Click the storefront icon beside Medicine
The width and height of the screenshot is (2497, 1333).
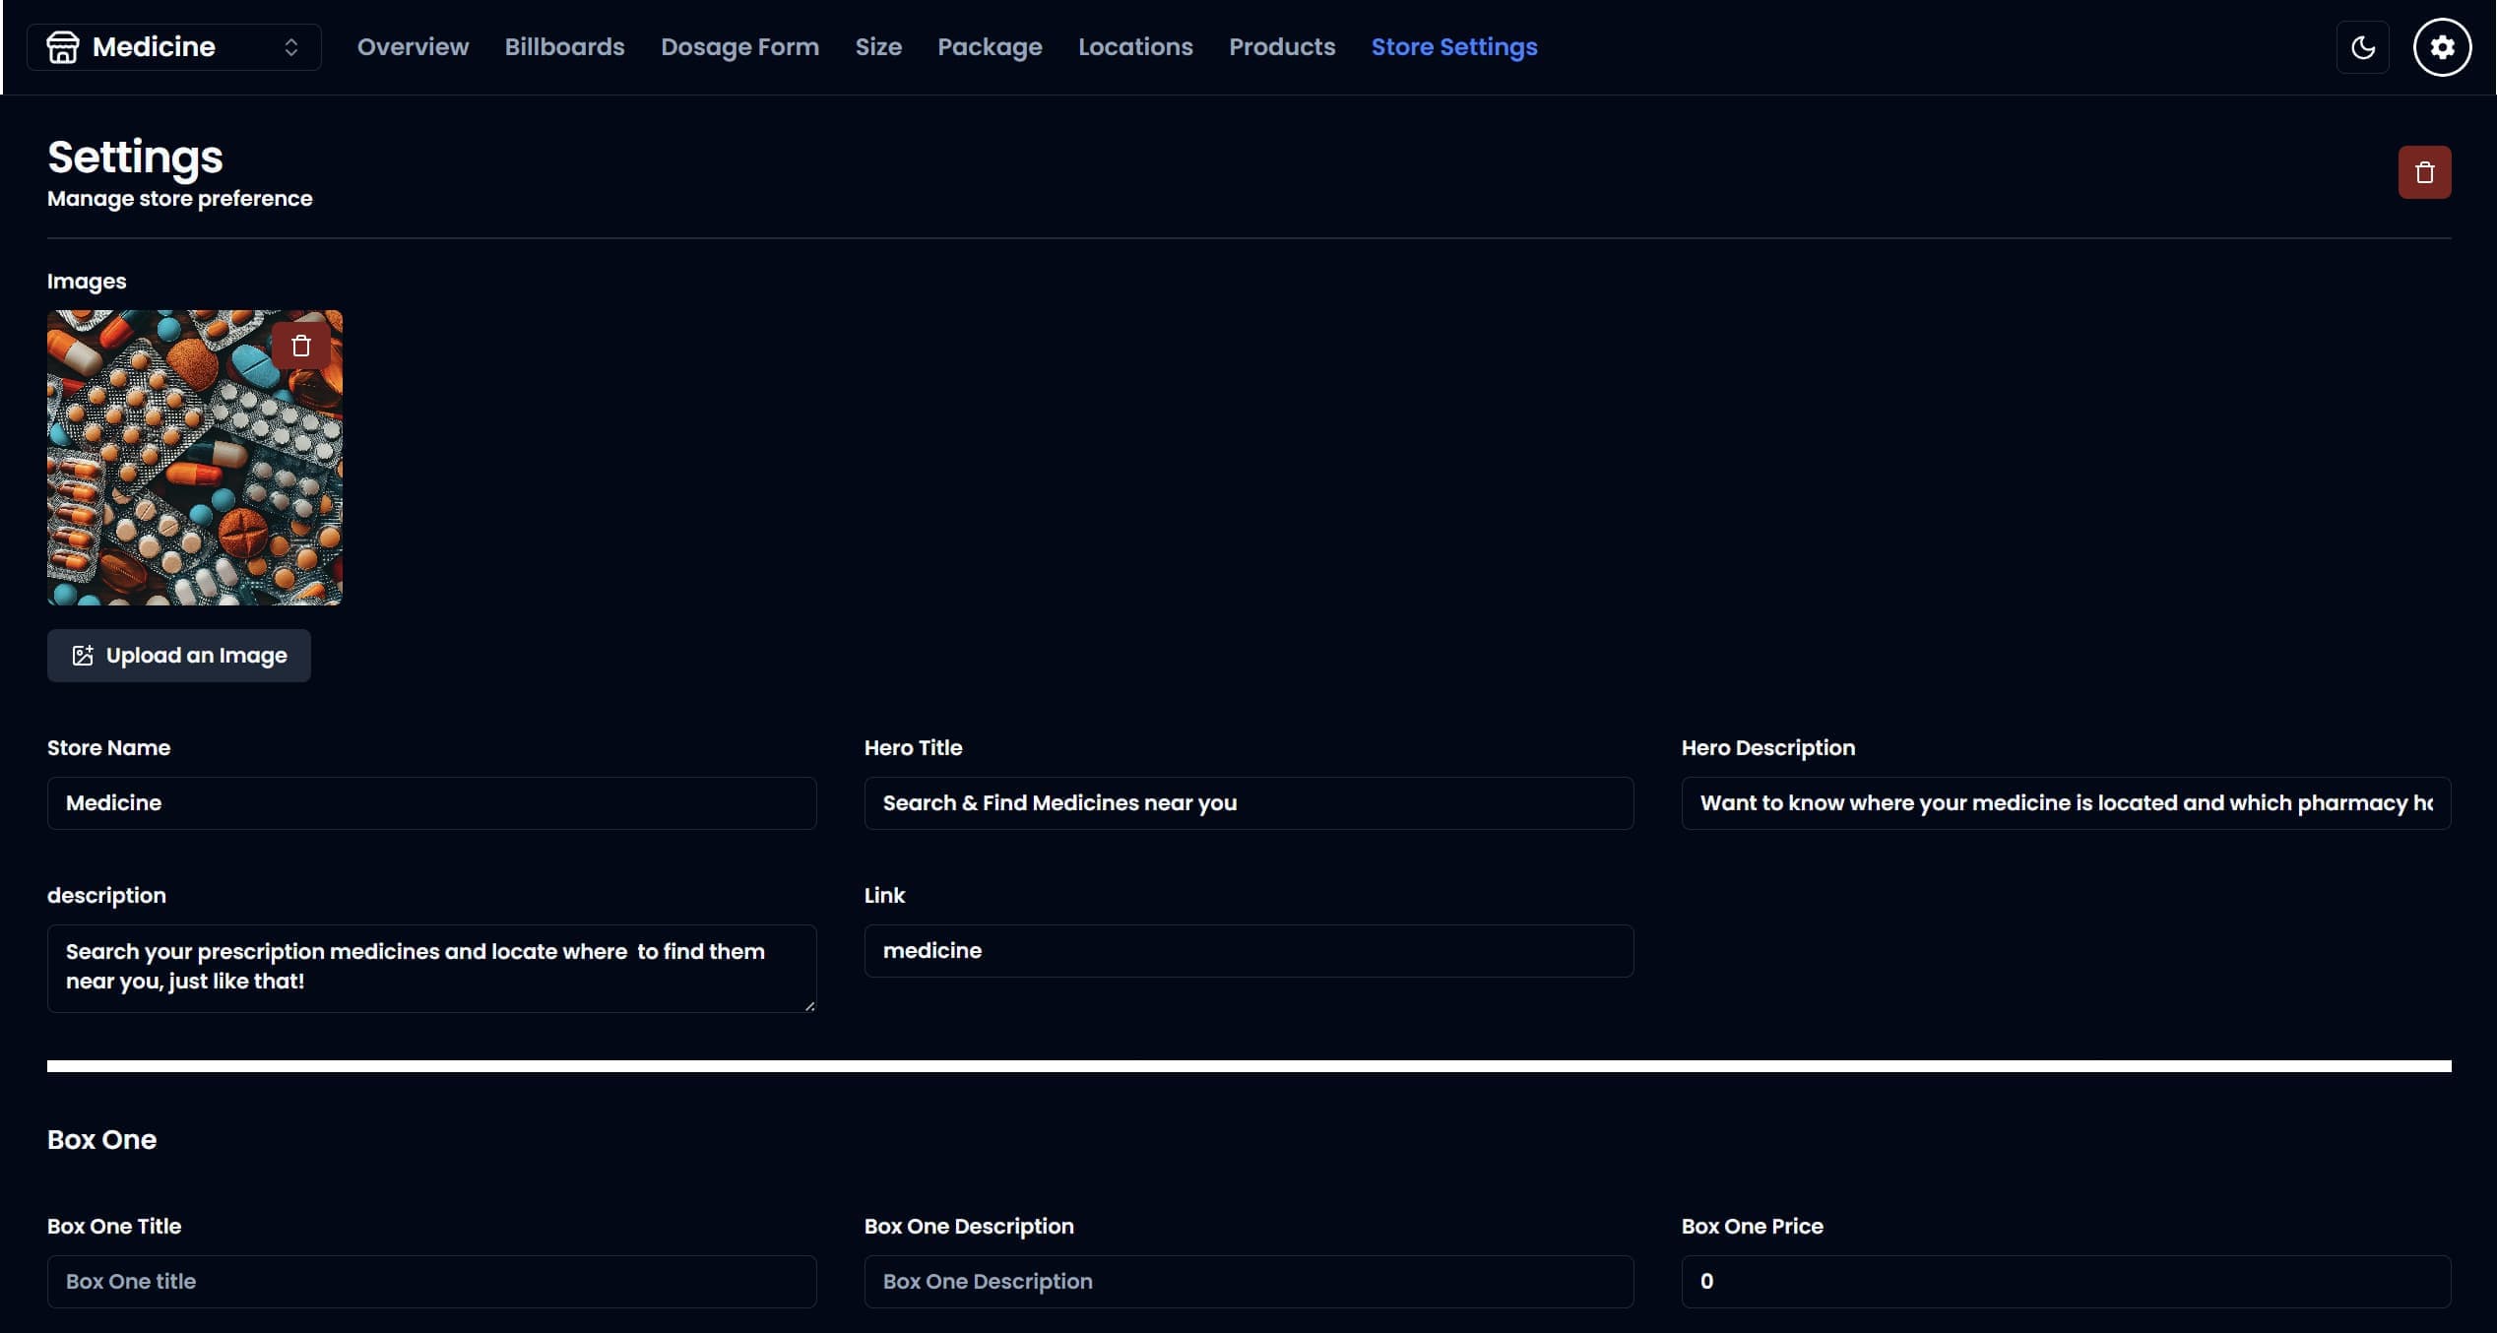point(63,47)
